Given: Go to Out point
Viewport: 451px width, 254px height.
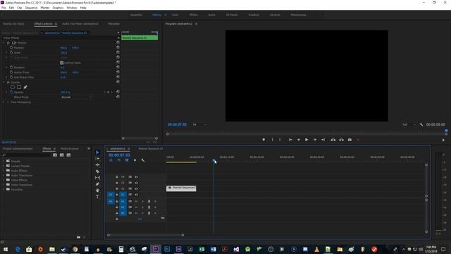Looking at the screenshot, I should [x=323, y=140].
